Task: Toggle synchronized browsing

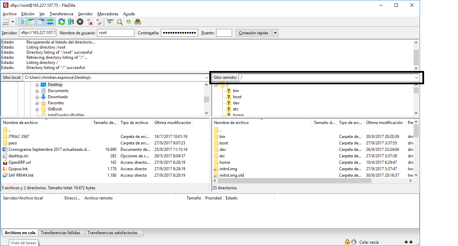Action: coord(129,22)
